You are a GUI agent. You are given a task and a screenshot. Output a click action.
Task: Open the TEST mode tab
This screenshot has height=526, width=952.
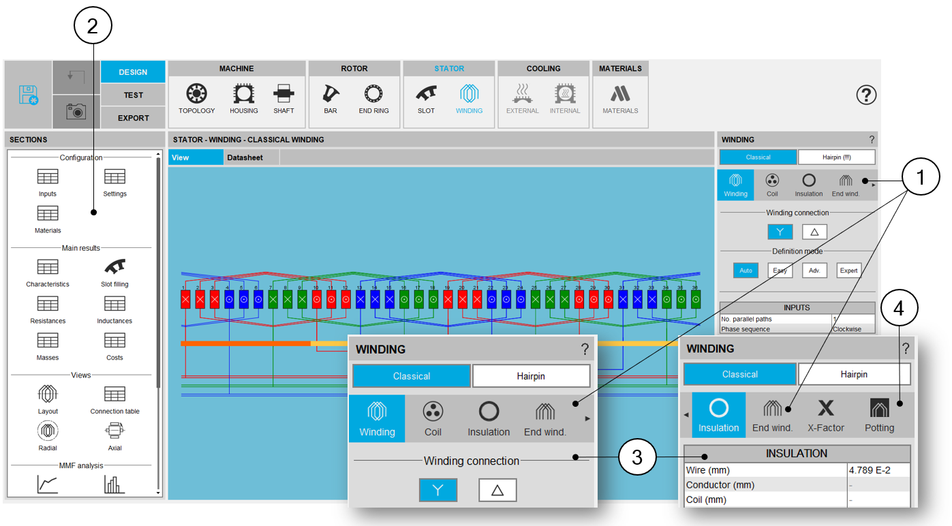[x=133, y=95]
